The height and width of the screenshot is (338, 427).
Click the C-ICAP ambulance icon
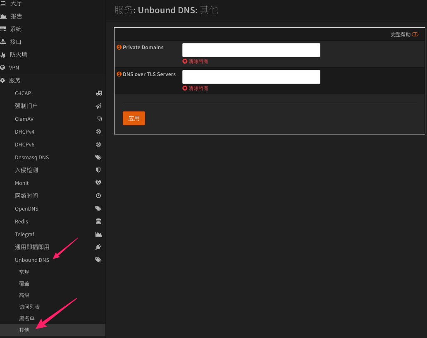pos(98,93)
